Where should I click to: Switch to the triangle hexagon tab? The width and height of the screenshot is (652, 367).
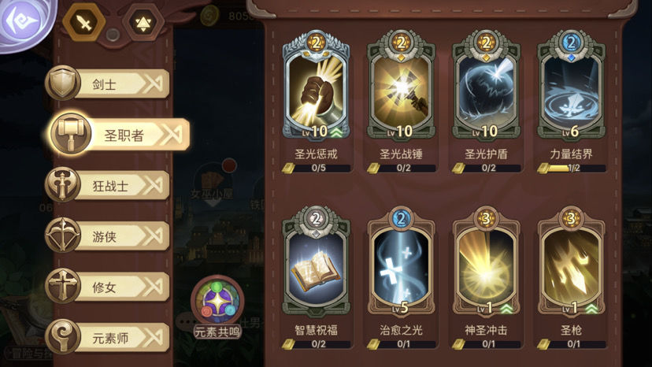(x=143, y=22)
